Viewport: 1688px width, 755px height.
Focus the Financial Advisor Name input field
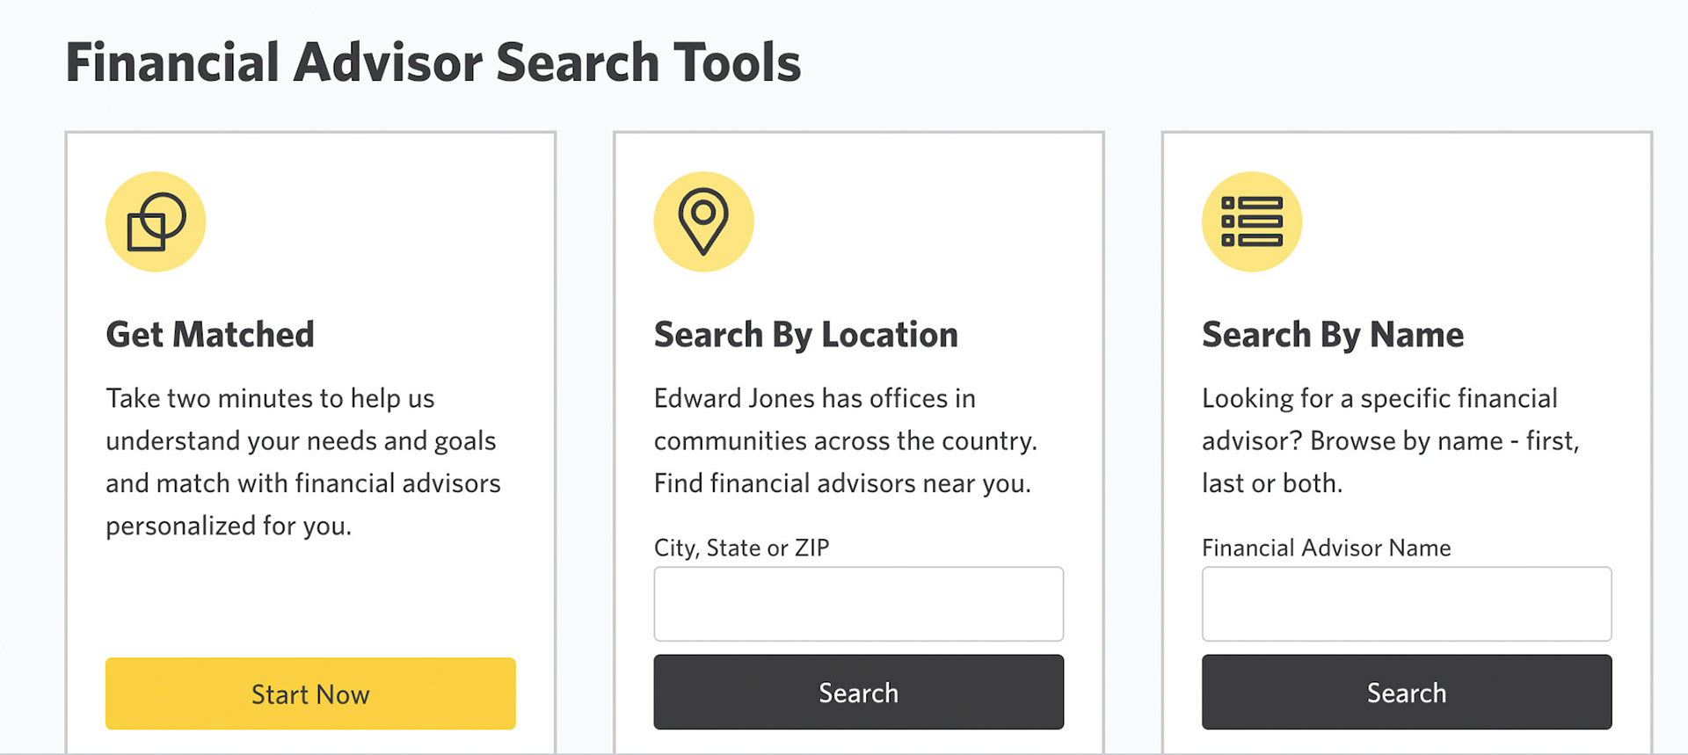point(1406,604)
